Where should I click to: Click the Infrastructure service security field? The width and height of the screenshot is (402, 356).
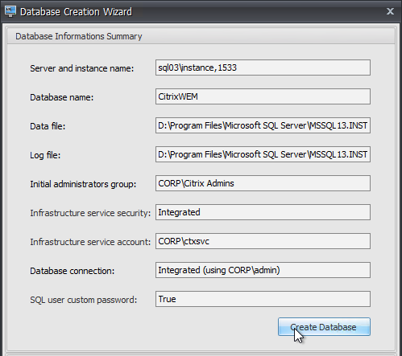[263, 212]
